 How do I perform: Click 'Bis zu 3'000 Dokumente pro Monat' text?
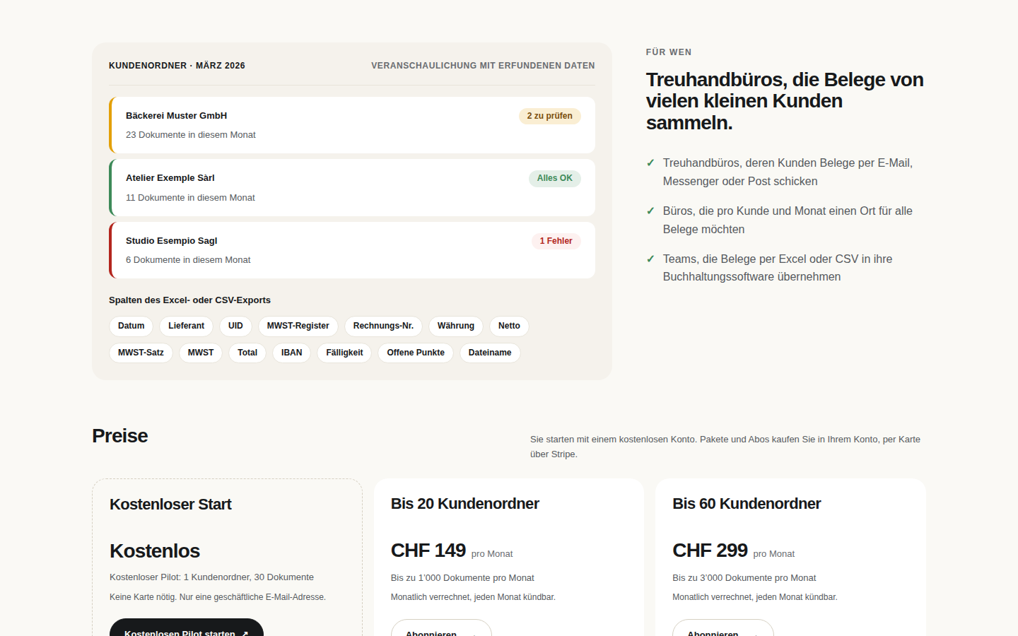tap(744, 578)
